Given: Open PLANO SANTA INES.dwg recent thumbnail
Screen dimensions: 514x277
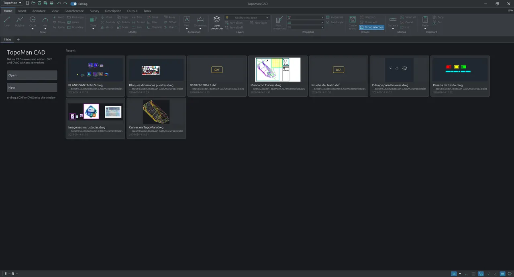Looking at the screenshot, I should [96, 69].
